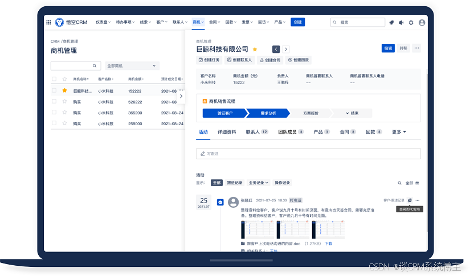Expand the 客户 menu
The width and height of the screenshot is (470, 276).
(162, 22)
